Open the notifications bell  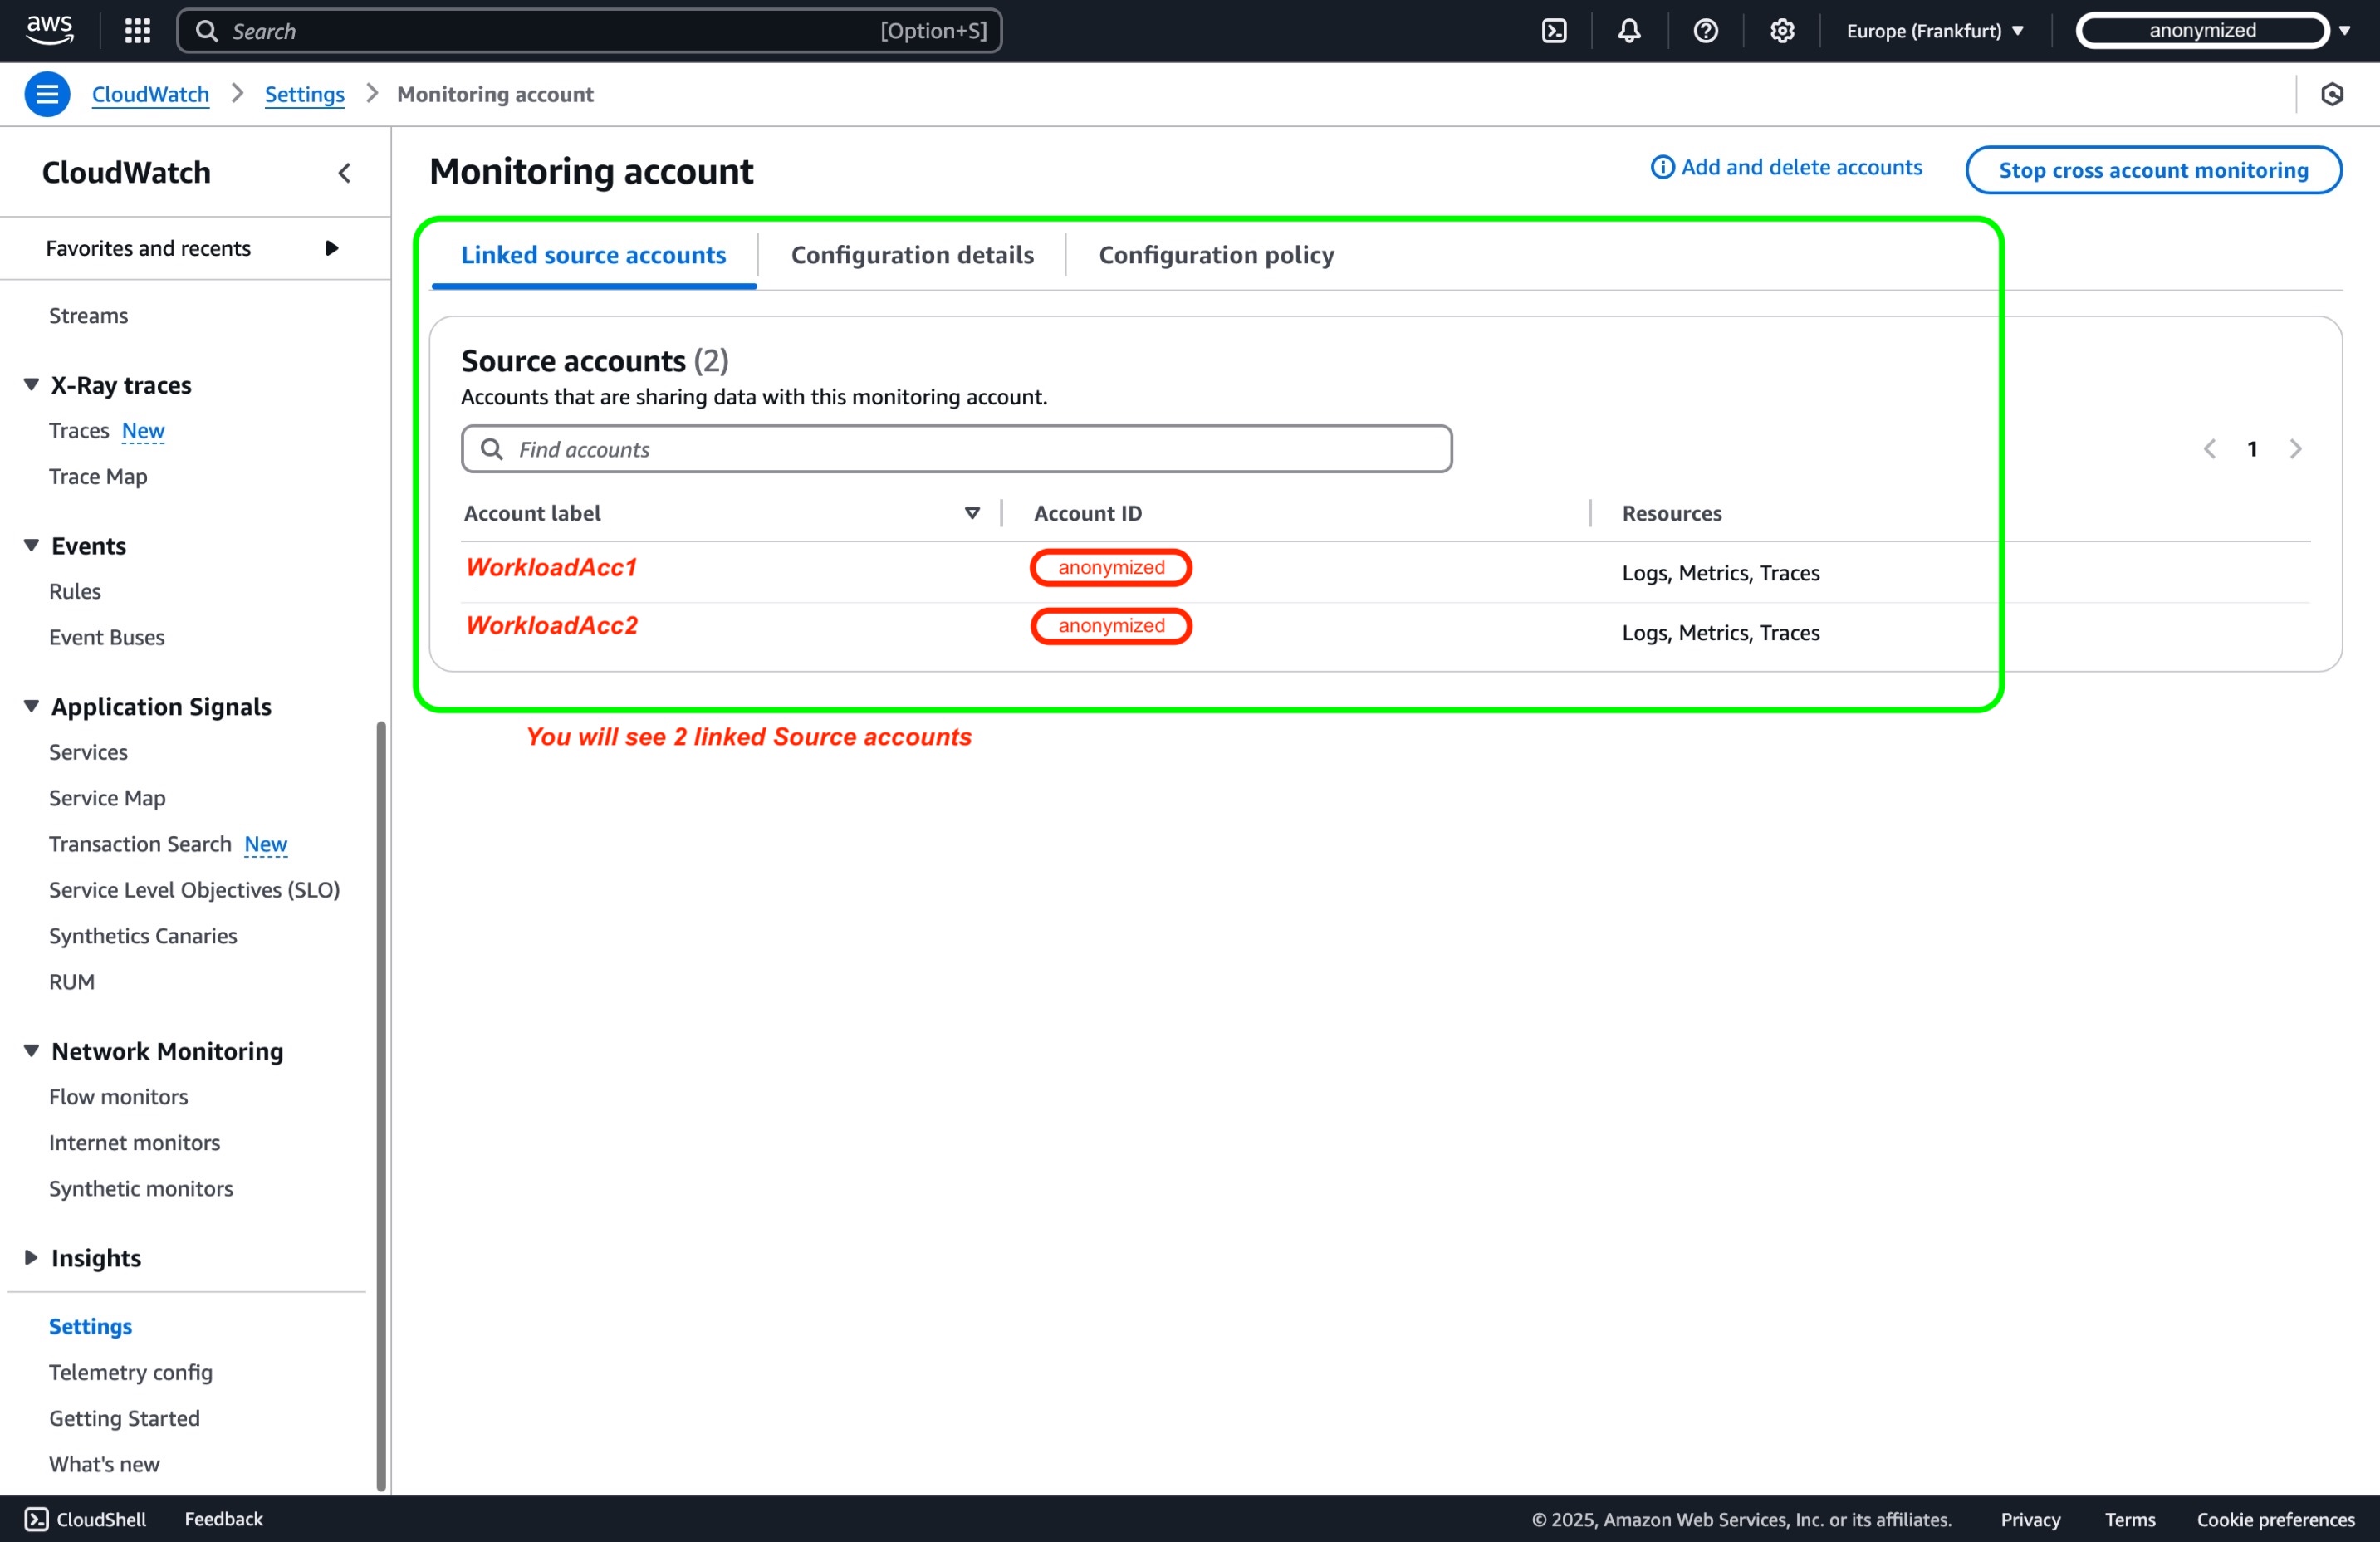click(x=1630, y=31)
